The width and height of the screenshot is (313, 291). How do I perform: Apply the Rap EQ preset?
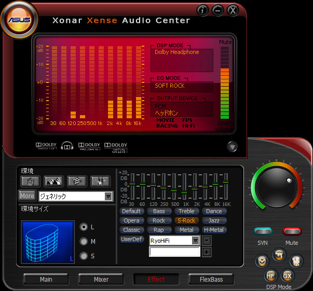[x=159, y=230]
